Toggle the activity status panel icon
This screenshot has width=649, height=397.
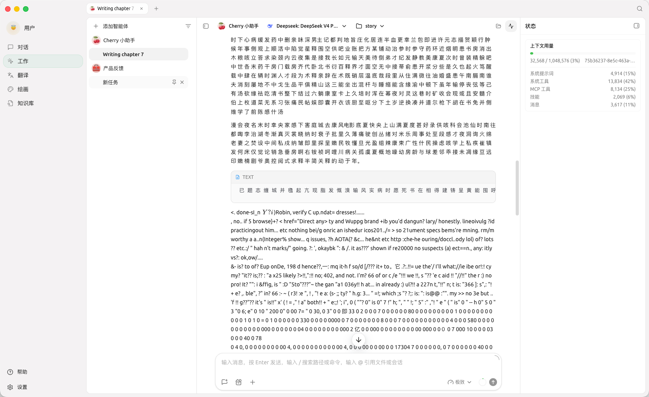click(x=511, y=26)
